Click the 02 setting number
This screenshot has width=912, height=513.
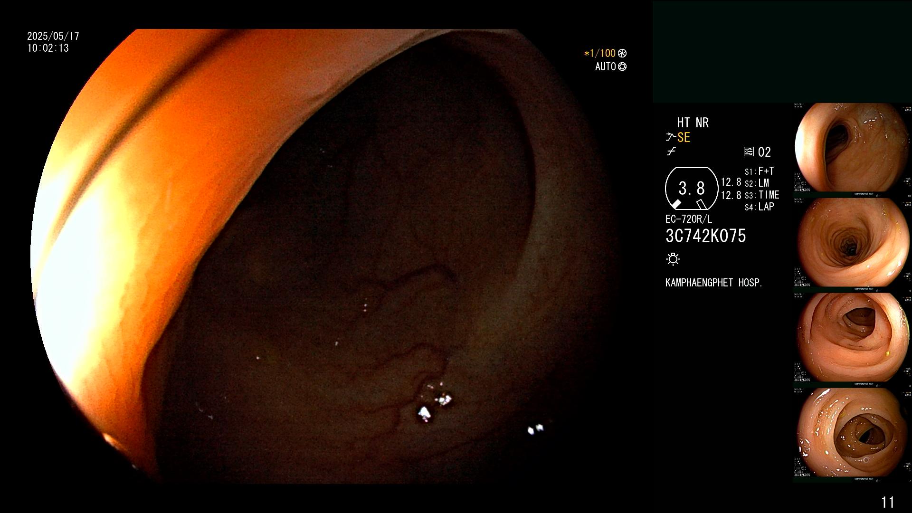point(764,152)
